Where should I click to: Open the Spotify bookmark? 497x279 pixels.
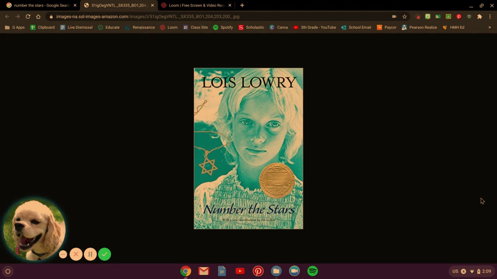pos(223,28)
